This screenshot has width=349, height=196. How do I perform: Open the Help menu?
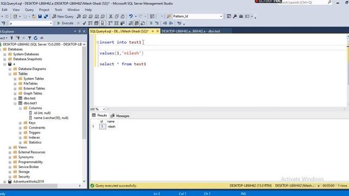[88, 10]
